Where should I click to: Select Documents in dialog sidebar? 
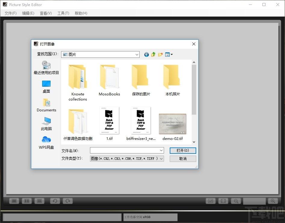(46, 105)
